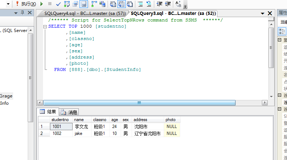Toggle results to text output mode
This screenshot has width=287, height=160.
click(113, 4)
